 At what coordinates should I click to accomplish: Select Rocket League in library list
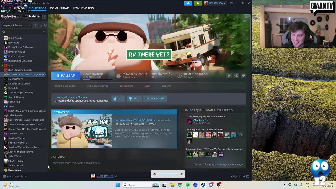click(16, 56)
